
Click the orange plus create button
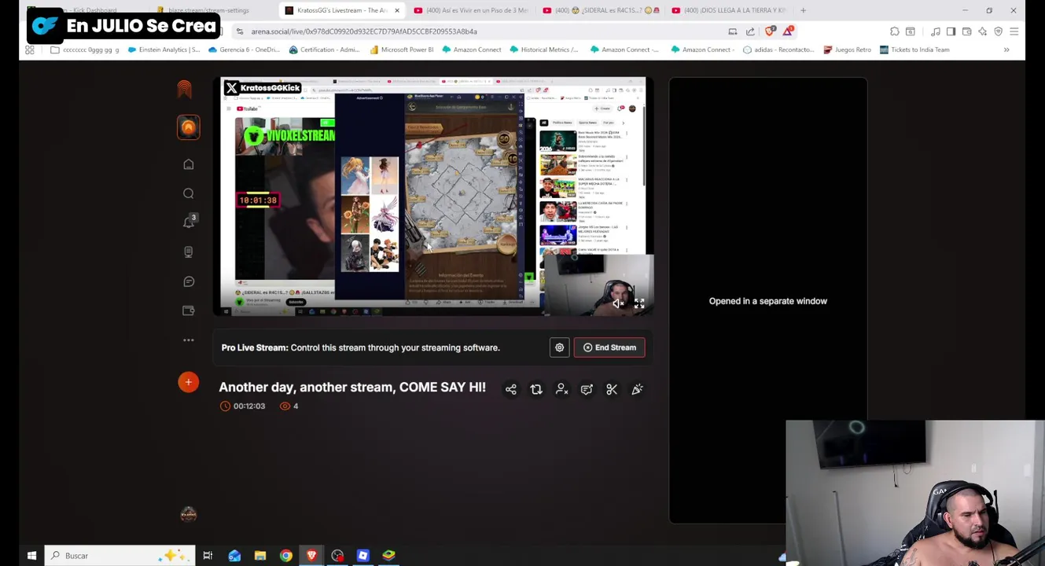point(189,382)
